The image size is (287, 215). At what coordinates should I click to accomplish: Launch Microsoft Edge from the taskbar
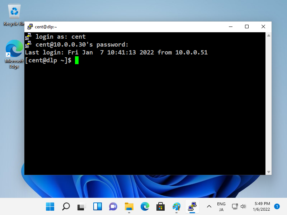tap(145, 206)
